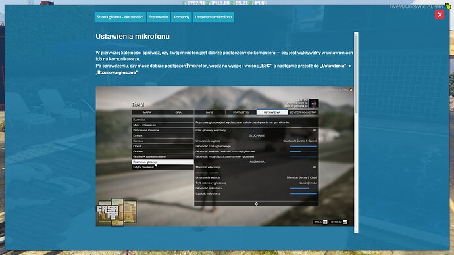Go to Strona główna - aktualności
The width and height of the screenshot is (454, 255).
(x=120, y=17)
